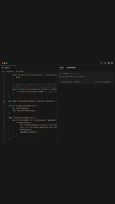Click the get_certificates_for_sni function name

33,89
